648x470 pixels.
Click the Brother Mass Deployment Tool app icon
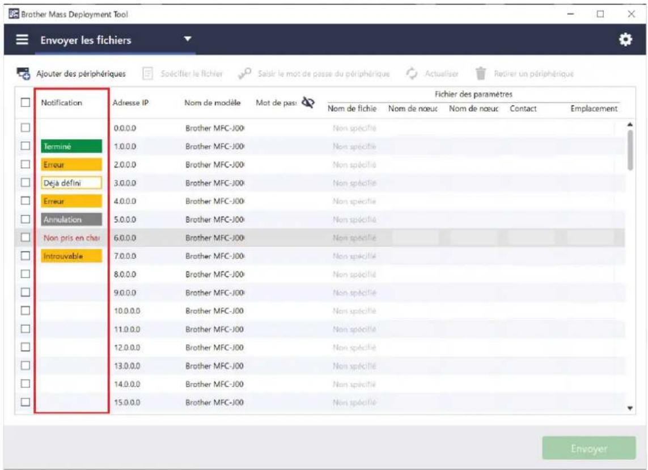click(14, 14)
